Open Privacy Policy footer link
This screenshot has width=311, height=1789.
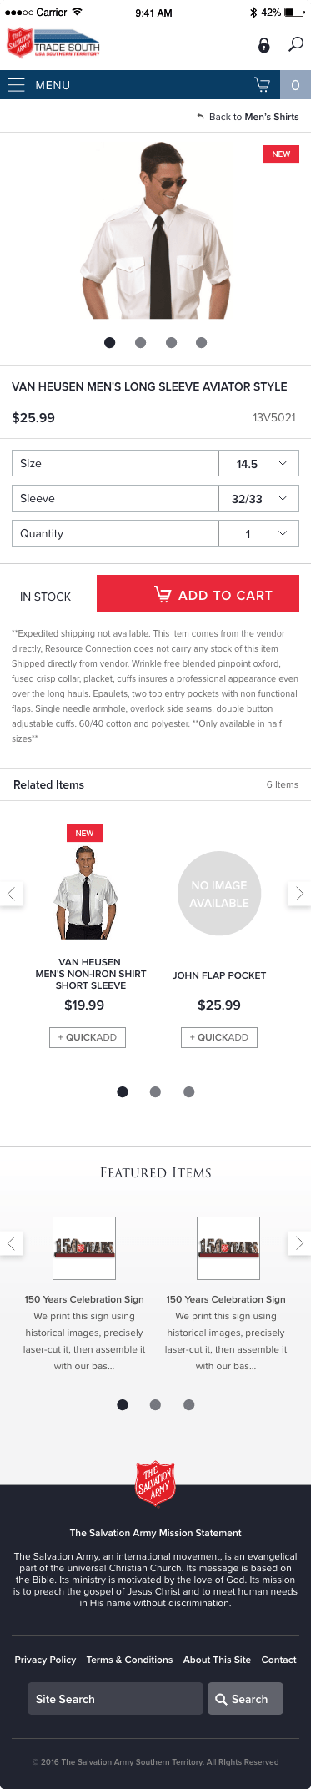[x=45, y=1660]
